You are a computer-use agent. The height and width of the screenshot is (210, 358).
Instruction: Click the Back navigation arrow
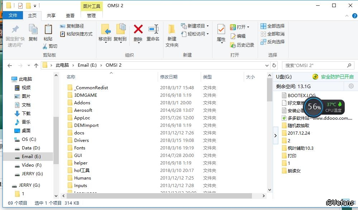coord(10,66)
